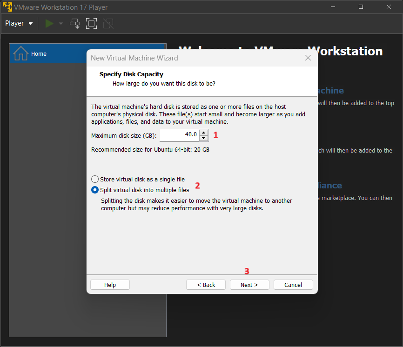Open the power options dropdown arrow
The height and width of the screenshot is (347, 403).
click(61, 24)
